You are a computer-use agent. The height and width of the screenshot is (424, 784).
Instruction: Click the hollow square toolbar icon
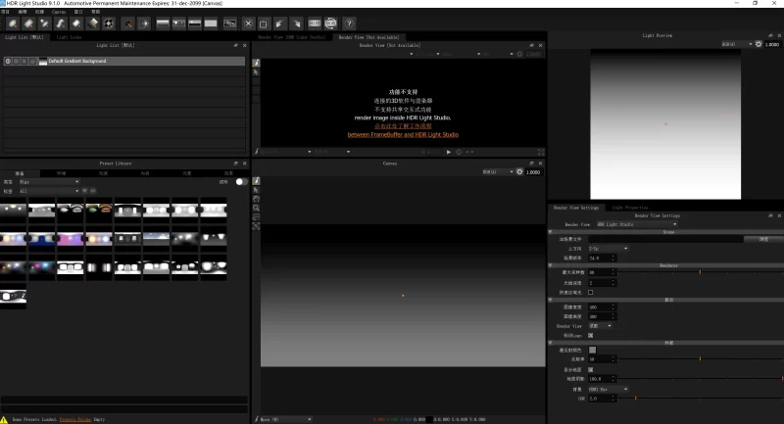point(264,23)
